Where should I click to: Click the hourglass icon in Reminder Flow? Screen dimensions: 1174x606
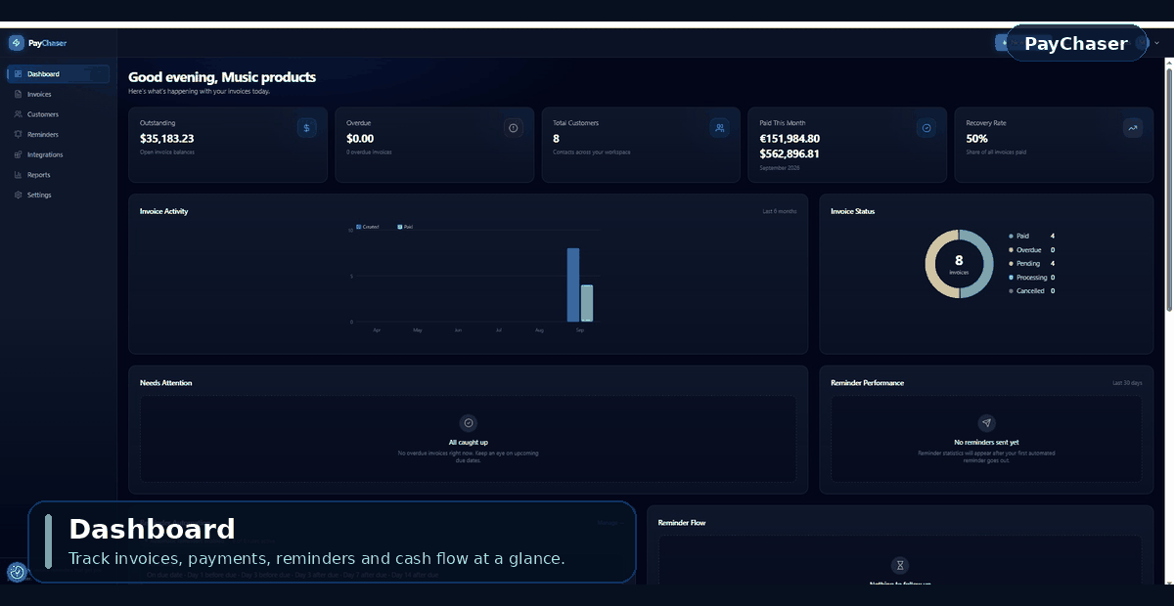pos(901,565)
